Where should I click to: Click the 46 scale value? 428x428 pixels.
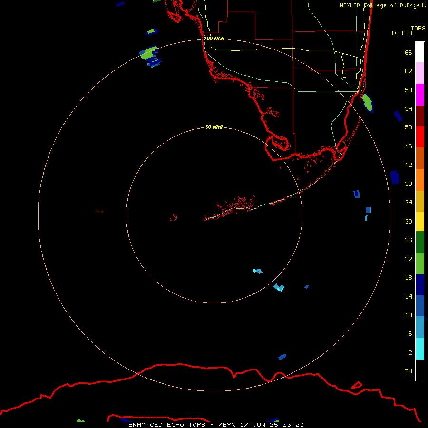tap(409, 146)
